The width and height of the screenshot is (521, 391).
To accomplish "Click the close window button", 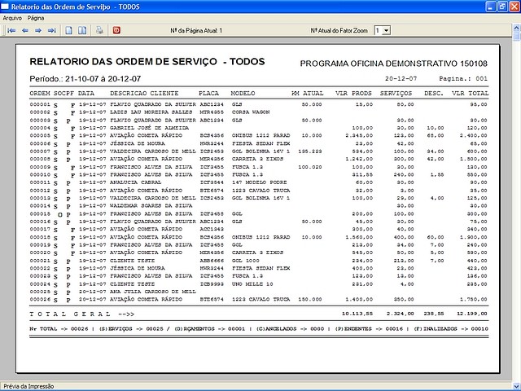I will (x=514, y=7).
